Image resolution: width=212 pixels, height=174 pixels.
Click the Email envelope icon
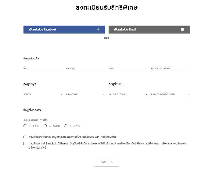(x=182, y=30)
